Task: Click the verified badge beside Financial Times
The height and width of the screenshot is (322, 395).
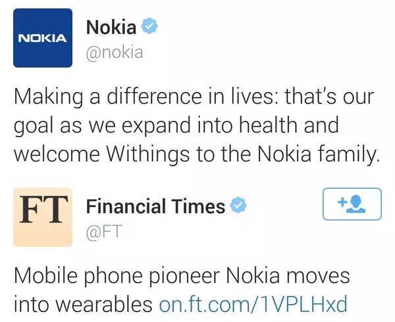Action: pyautogui.click(x=237, y=206)
